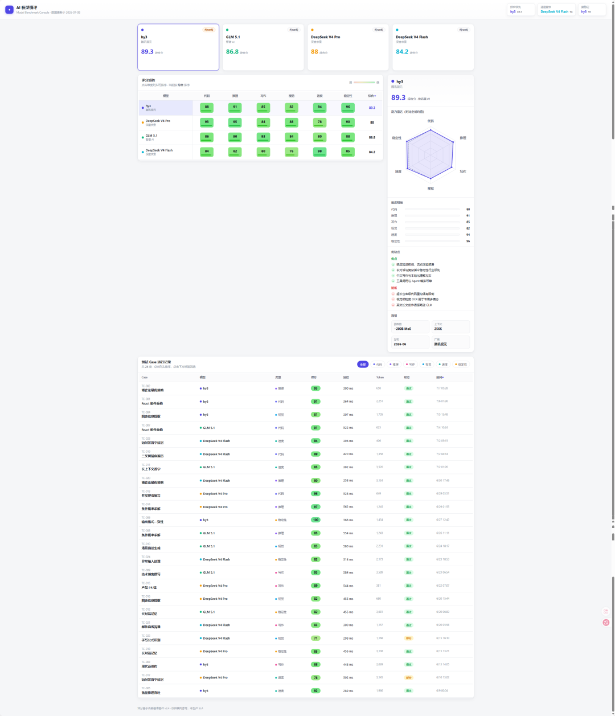The height and width of the screenshot is (716, 615).
Task: Click the radar chart in hy3 panel
Action: pyautogui.click(x=430, y=154)
